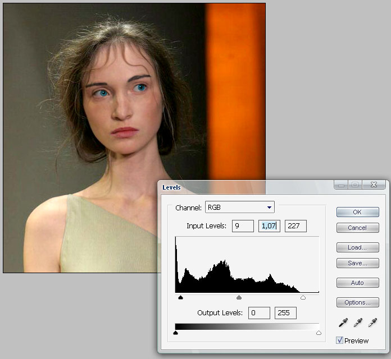Click the output levels field showing 0
The image size is (391, 359).
click(259, 313)
